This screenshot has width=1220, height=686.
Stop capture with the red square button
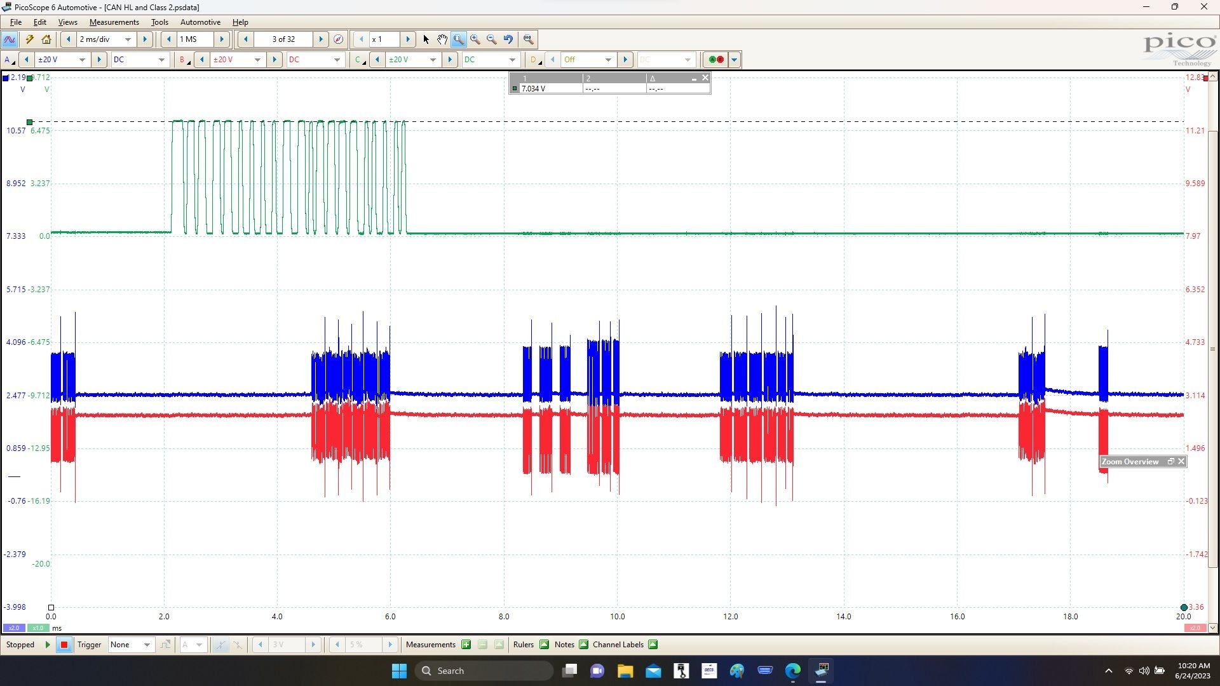coord(64,645)
